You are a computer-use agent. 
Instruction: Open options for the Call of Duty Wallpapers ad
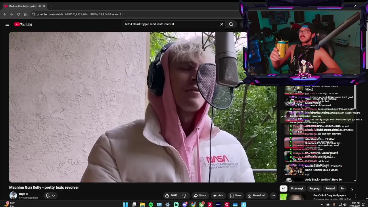pyautogui.click(x=355, y=196)
